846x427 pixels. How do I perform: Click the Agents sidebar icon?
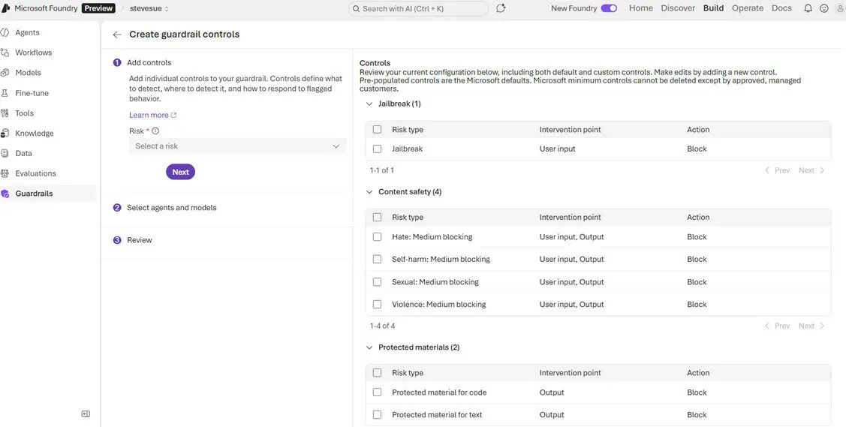point(5,32)
